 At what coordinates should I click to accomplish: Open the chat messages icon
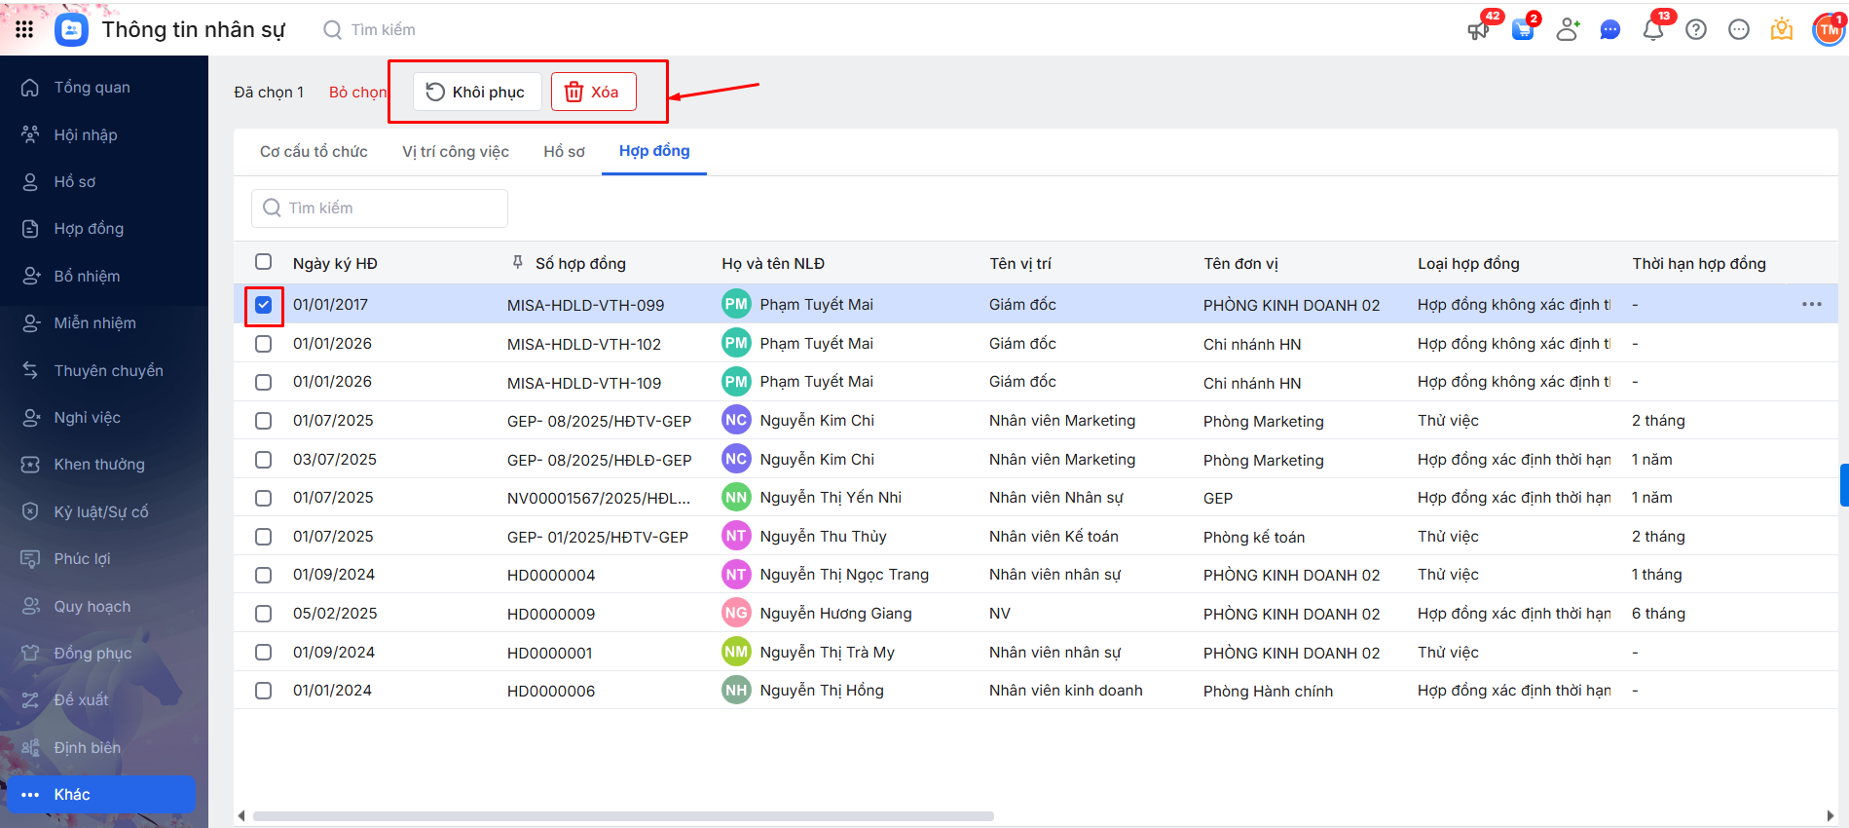(x=1609, y=30)
